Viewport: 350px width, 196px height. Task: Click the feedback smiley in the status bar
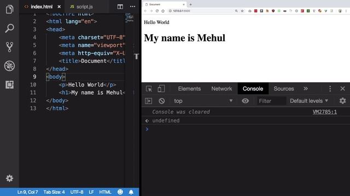[120, 192]
